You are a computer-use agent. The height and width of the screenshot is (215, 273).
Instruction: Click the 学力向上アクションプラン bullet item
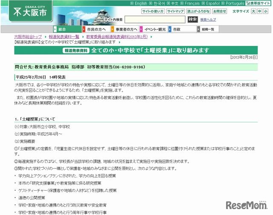point(67,176)
